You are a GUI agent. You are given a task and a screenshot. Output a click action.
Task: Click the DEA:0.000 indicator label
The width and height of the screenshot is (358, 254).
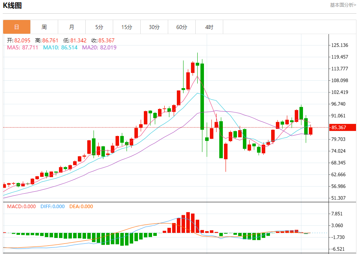[x=81, y=207]
